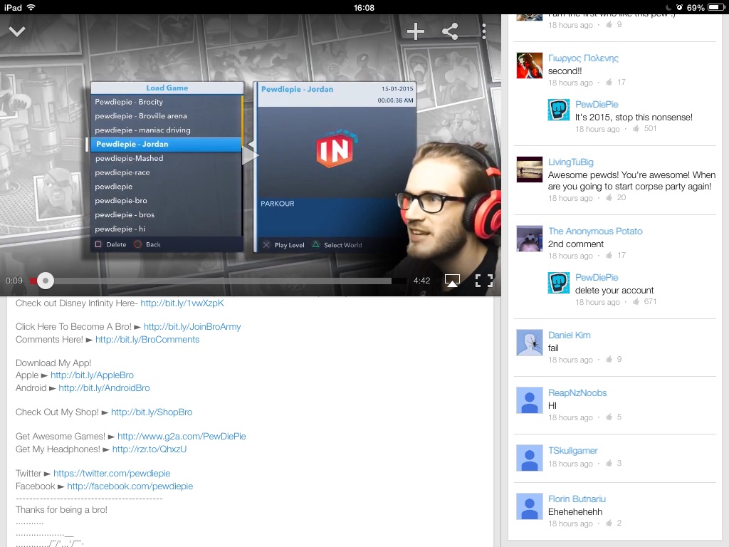
Task: Like LivingTuBig's corpse party comment
Action: [609, 198]
